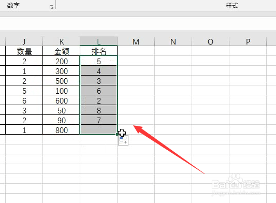Select ranking cell showing 4
The width and height of the screenshot is (276, 203).
coord(99,71)
